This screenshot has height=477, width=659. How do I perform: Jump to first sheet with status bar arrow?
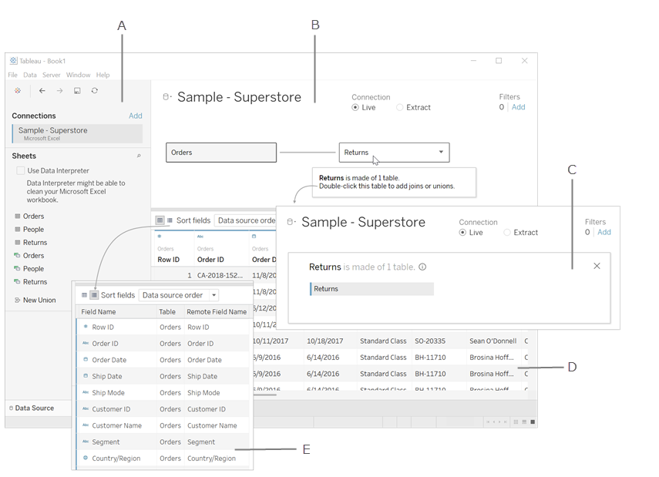[x=488, y=422]
